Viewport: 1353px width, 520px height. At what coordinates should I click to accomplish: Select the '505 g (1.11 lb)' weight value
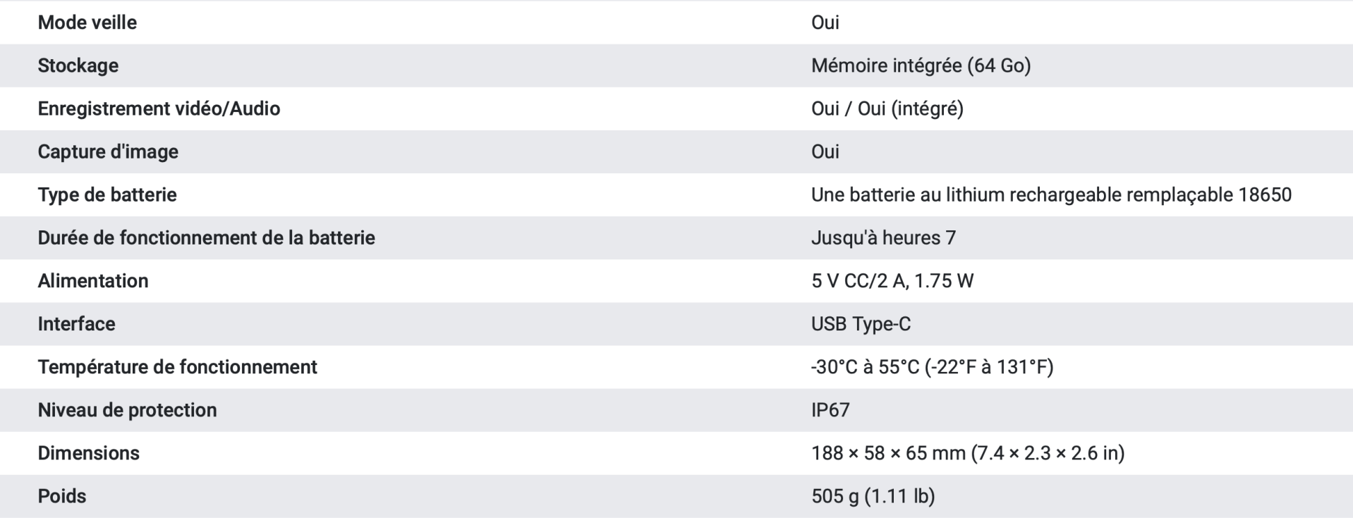[873, 495]
